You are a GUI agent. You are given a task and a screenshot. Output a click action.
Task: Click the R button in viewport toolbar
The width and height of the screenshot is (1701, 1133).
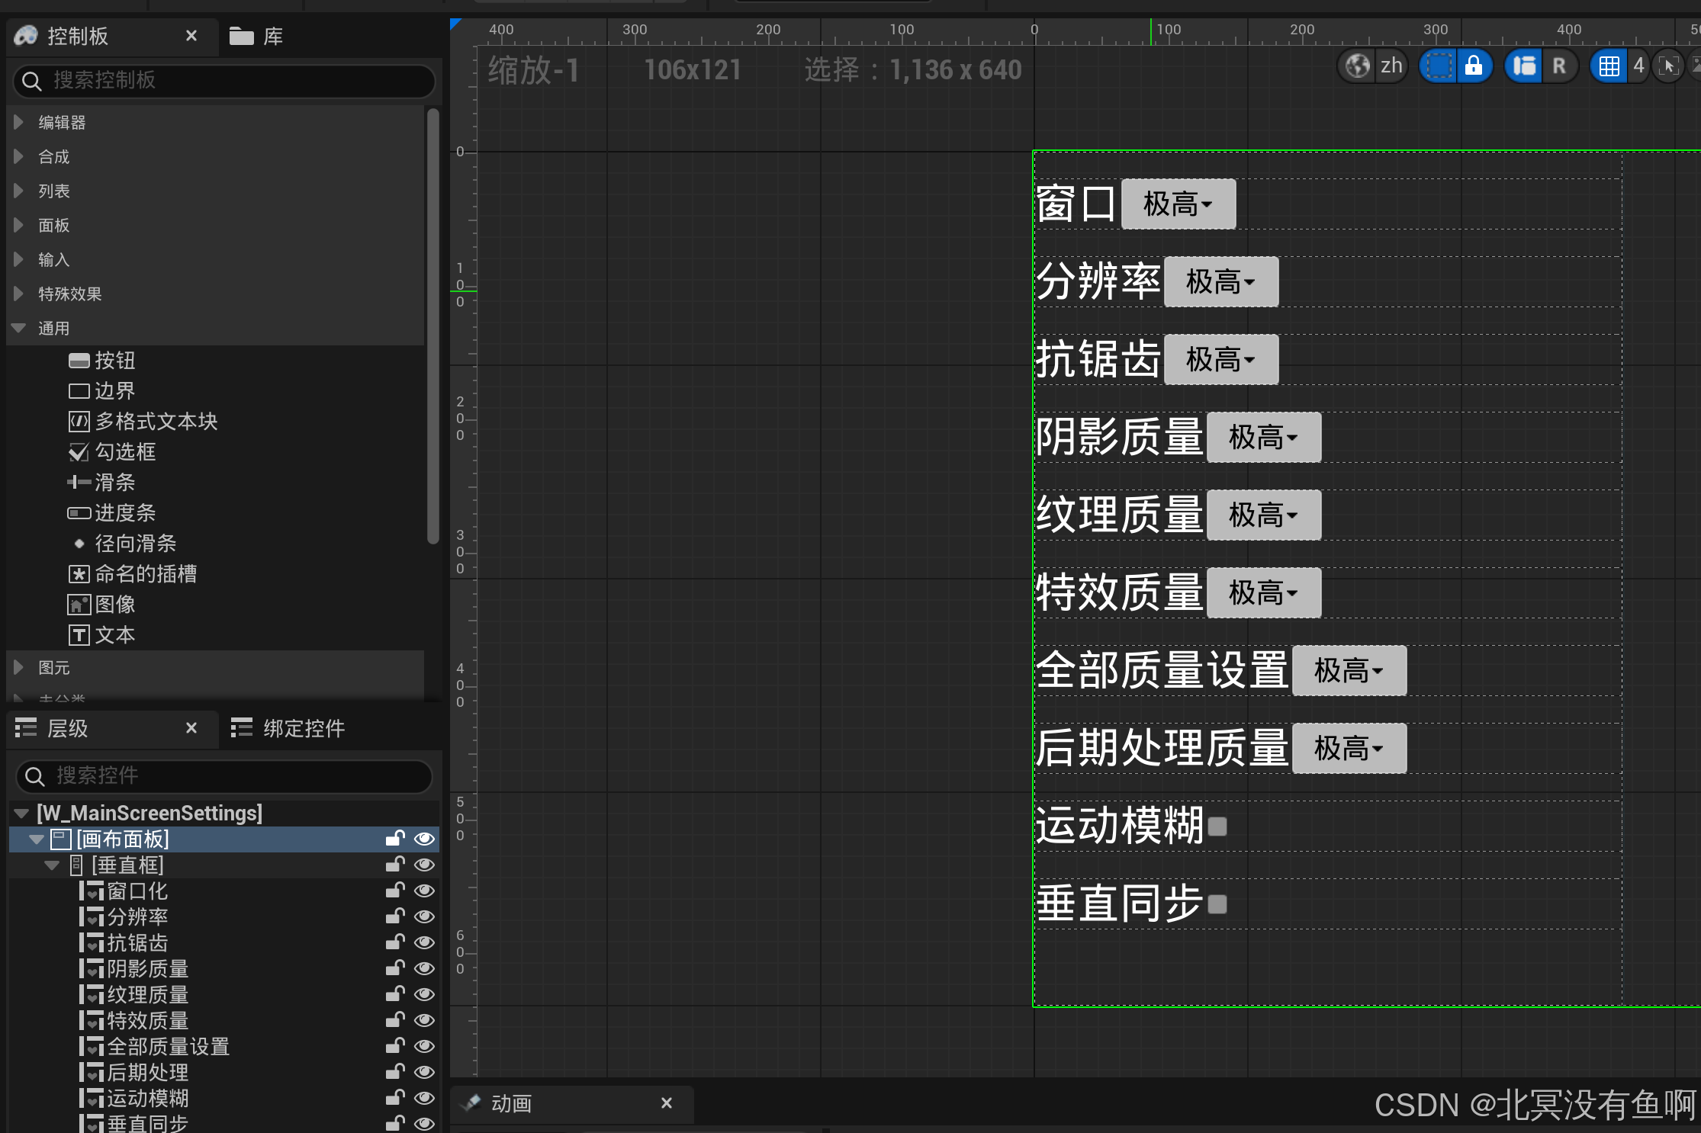point(1559,66)
